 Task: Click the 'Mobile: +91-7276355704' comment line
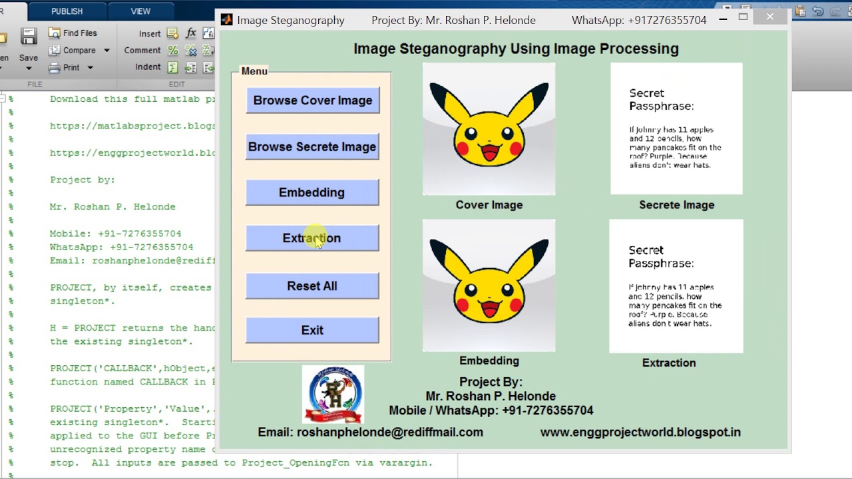115,234
